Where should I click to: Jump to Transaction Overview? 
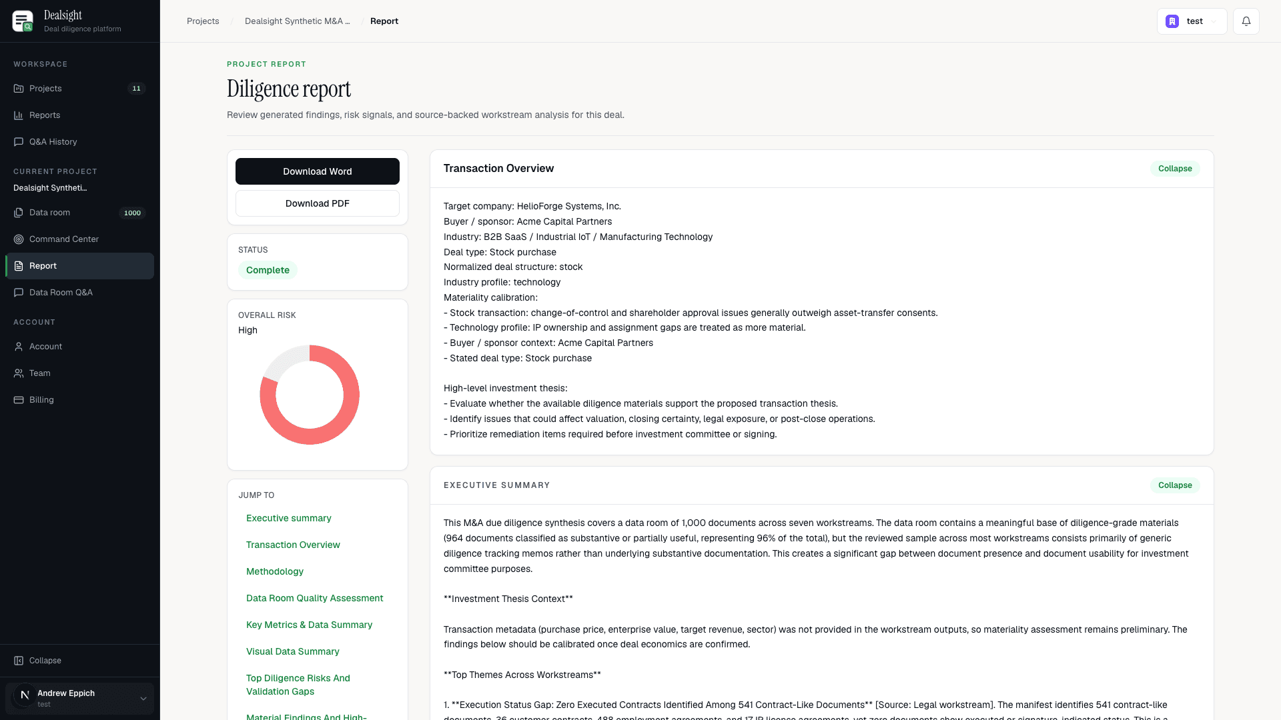[293, 545]
